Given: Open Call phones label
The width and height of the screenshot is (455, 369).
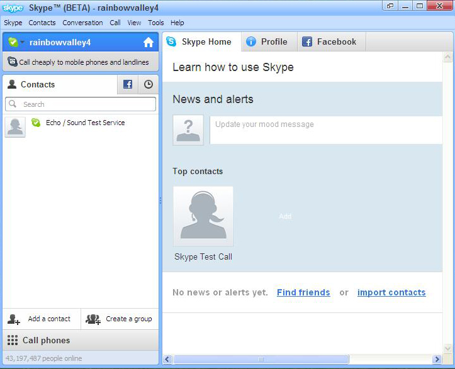Looking at the screenshot, I should pyautogui.click(x=47, y=340).
